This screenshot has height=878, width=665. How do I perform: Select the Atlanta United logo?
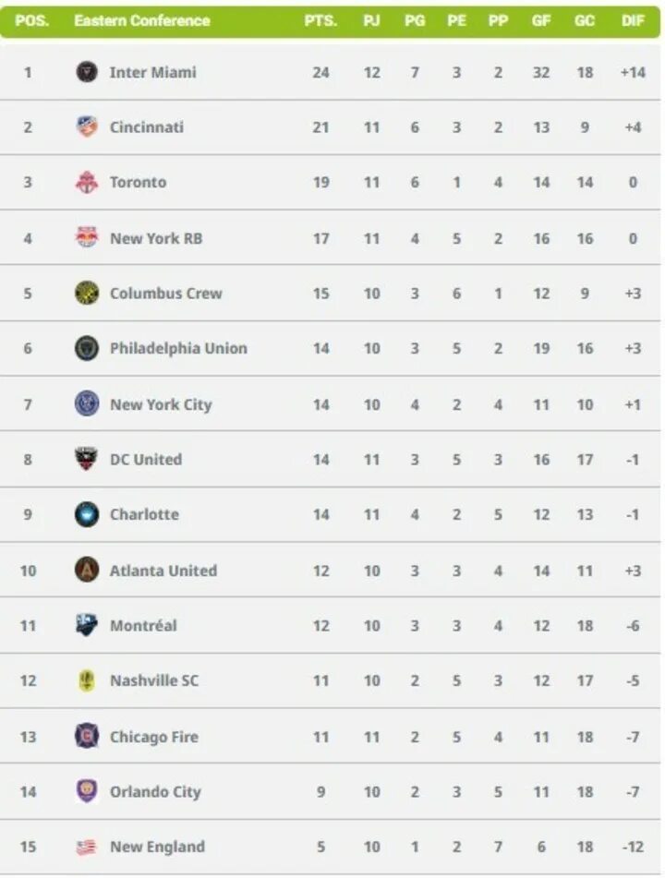pyautogui.click(x=87, y=570)
